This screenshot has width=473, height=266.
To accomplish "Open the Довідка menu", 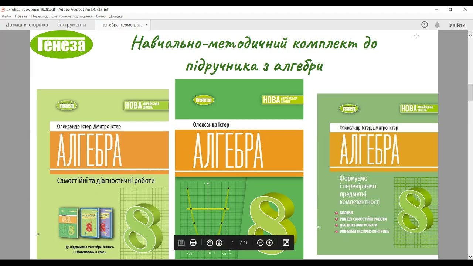I will pos(116,16).
